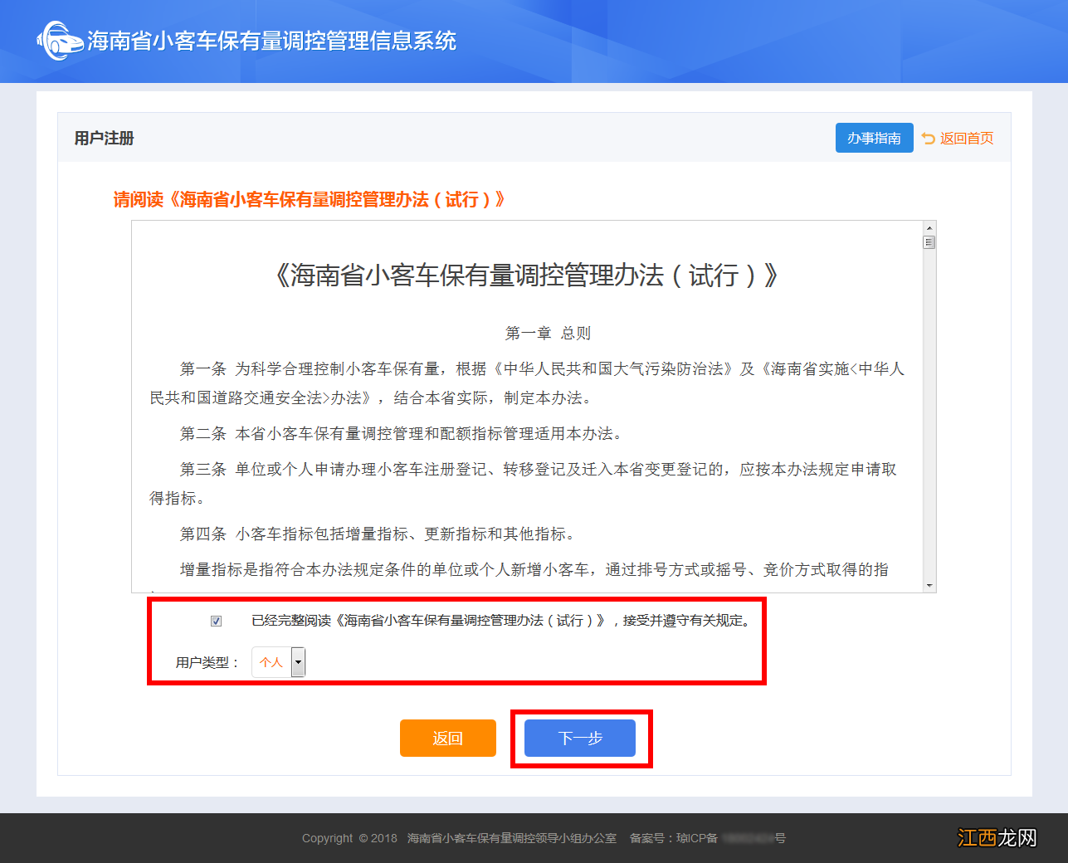Click the 办事指南 blue button icon area
Viewport: 1068px width, 863px height.
click(873, 138)
